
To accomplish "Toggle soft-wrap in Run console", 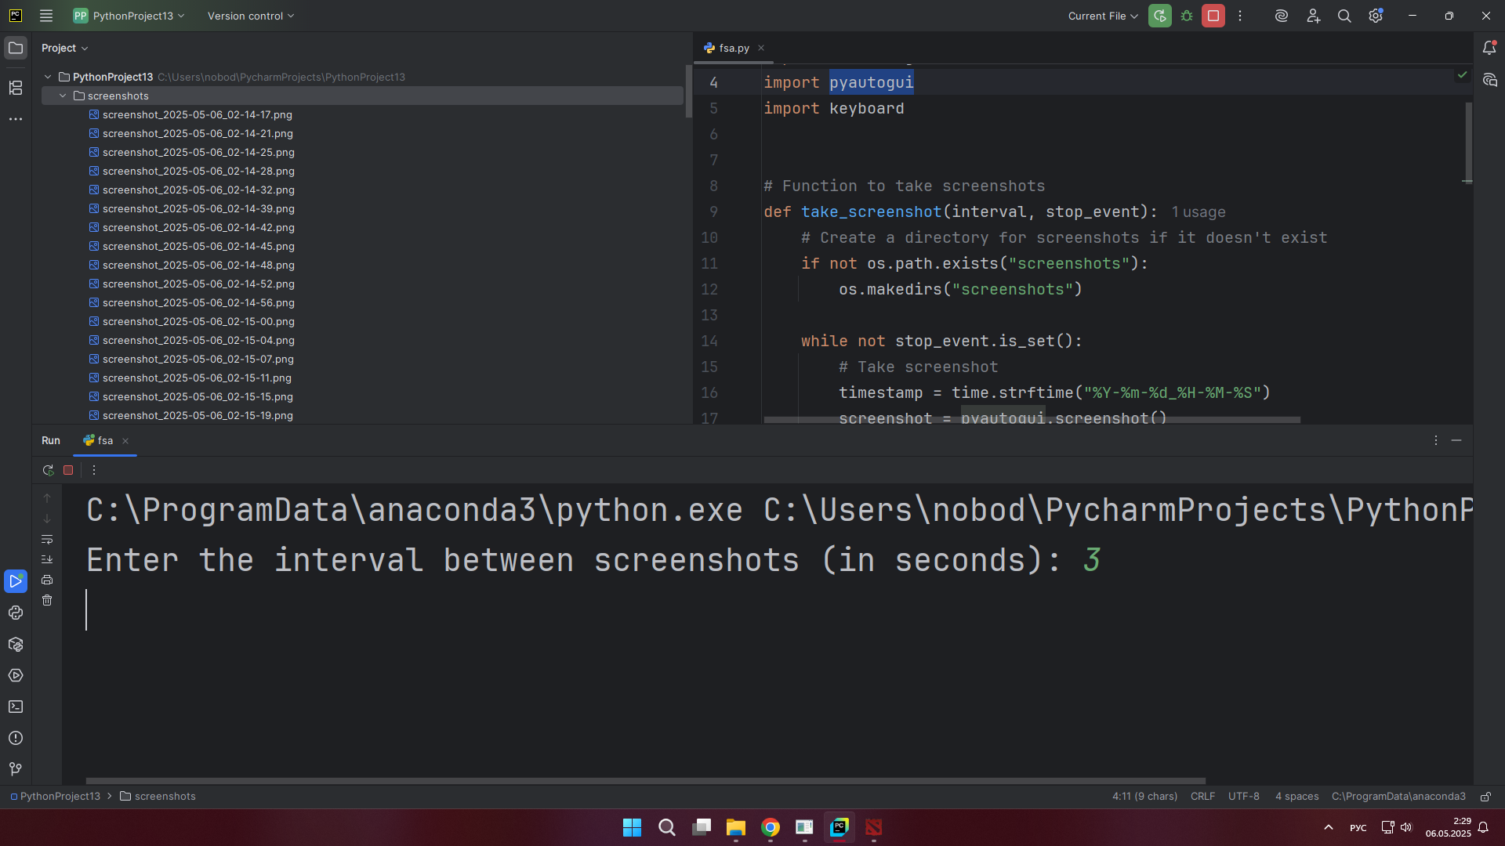I will coord(47,539).
